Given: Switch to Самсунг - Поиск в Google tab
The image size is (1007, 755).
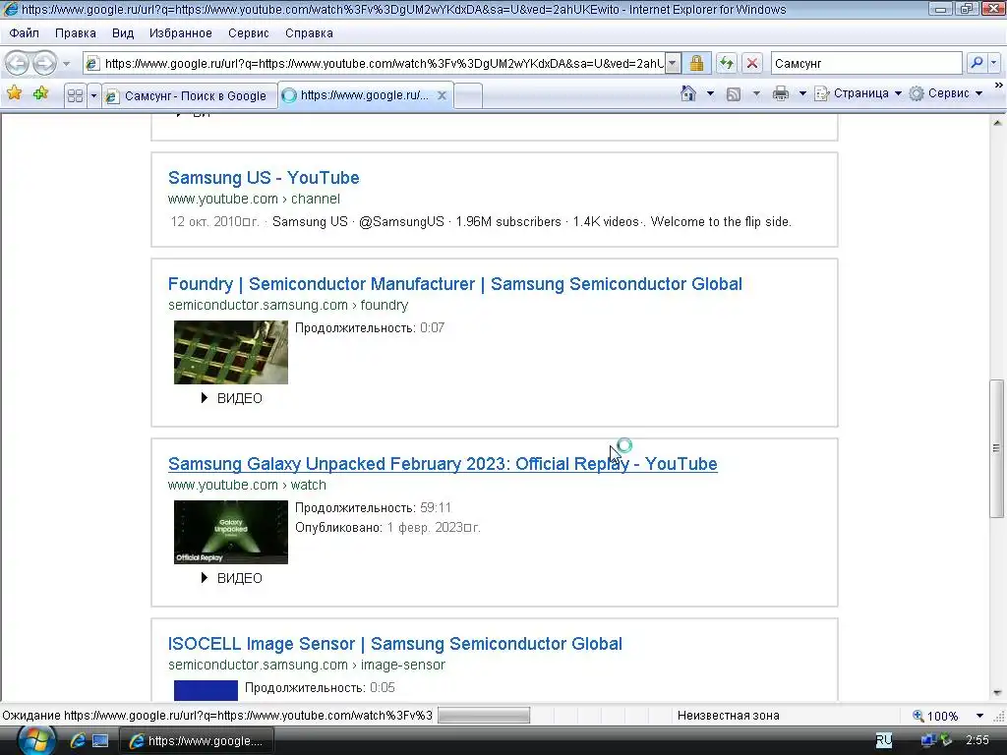Looking at the screenshot, I should point(190,95).
